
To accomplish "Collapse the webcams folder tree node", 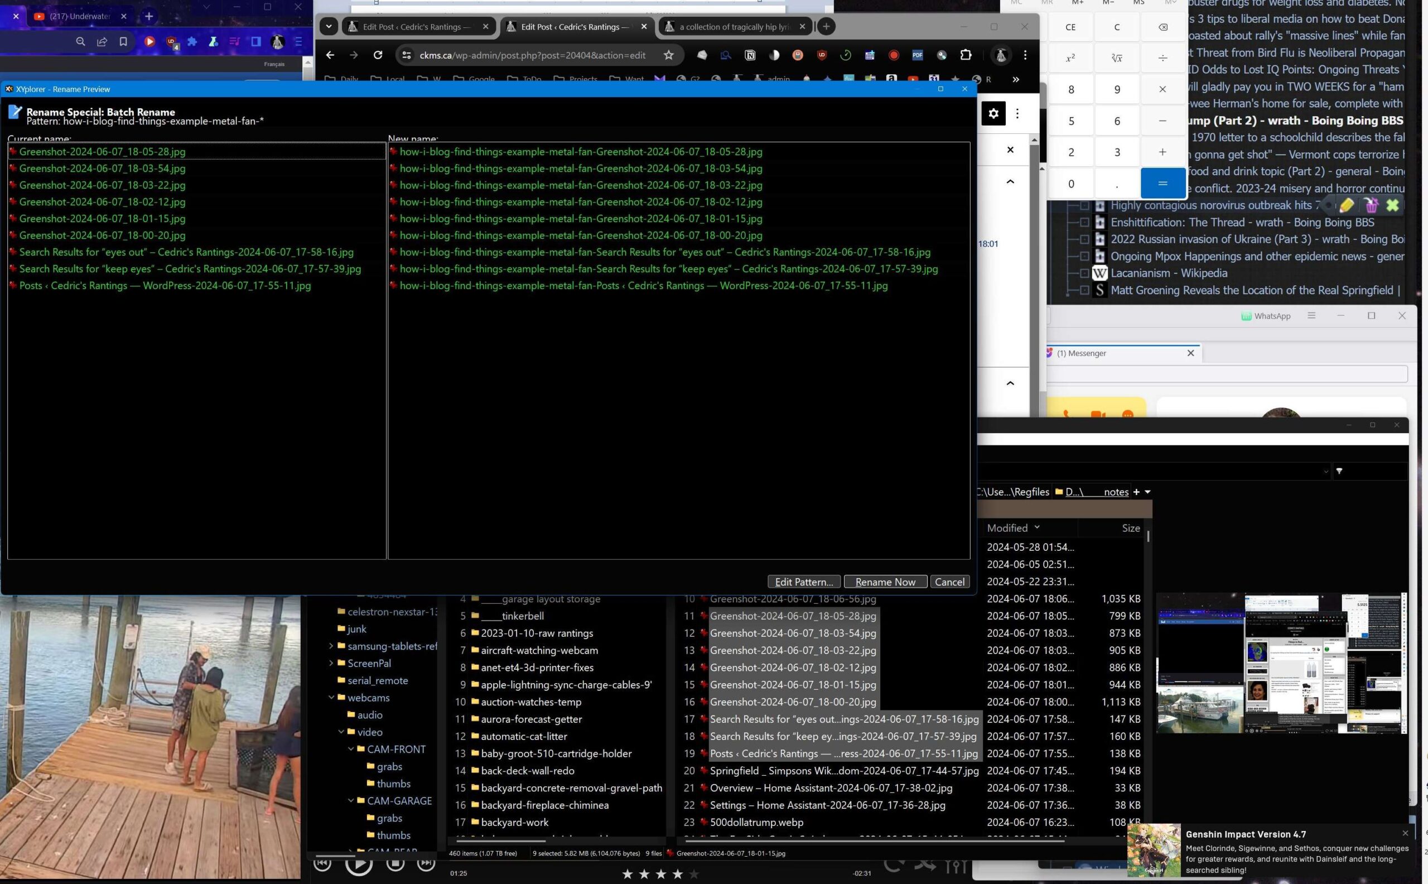I will pos(331,698).
